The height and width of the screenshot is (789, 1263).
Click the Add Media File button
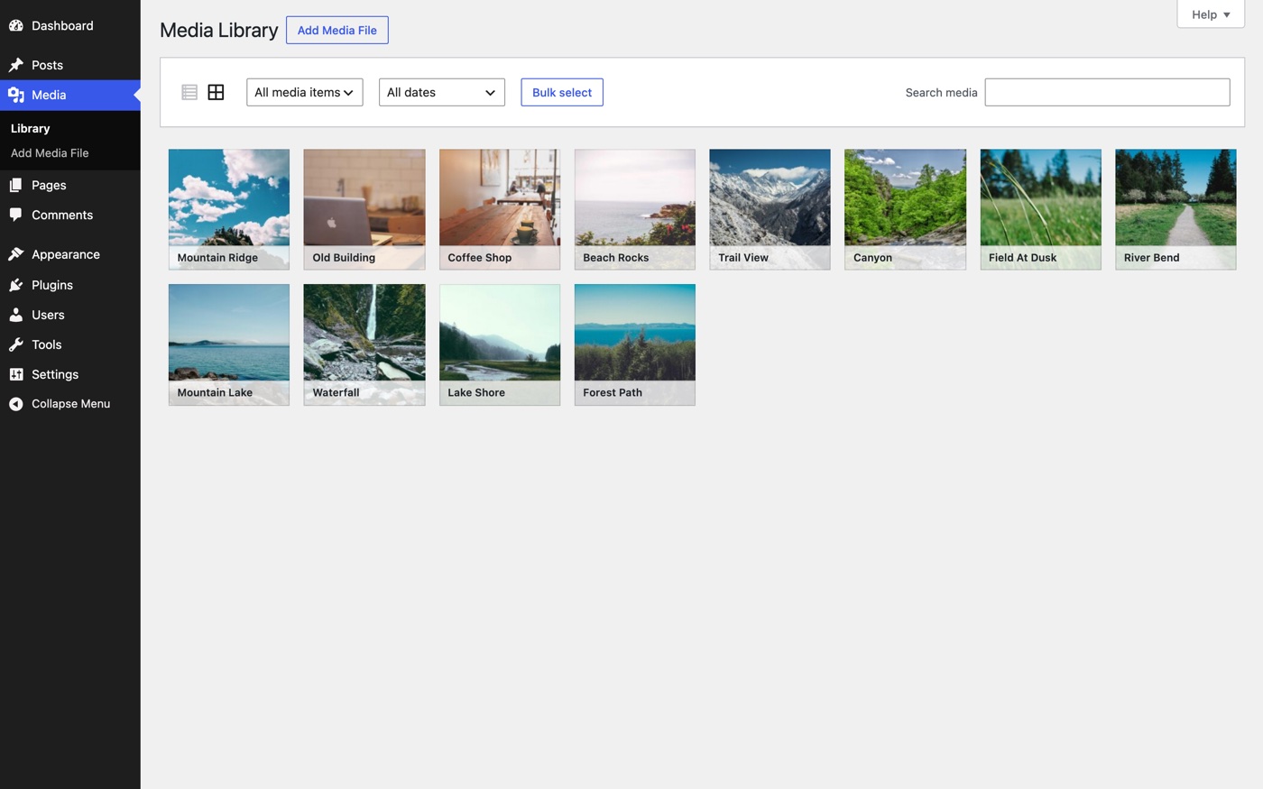pos(337,30)
